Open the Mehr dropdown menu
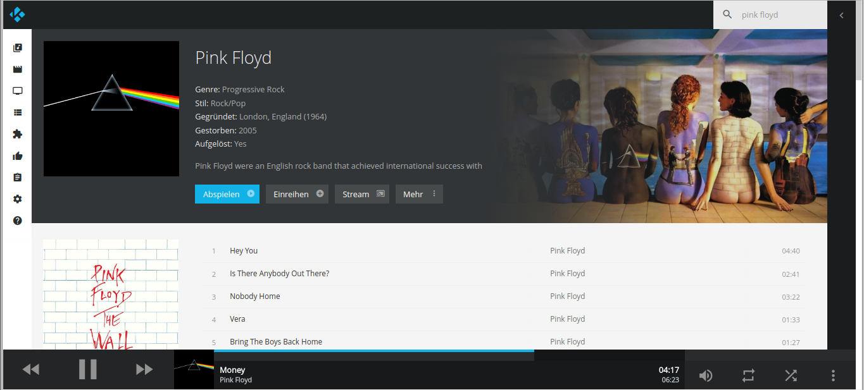The width and height of the screenshot is (864, 390). pyautogui.click(x=419, y=194)
